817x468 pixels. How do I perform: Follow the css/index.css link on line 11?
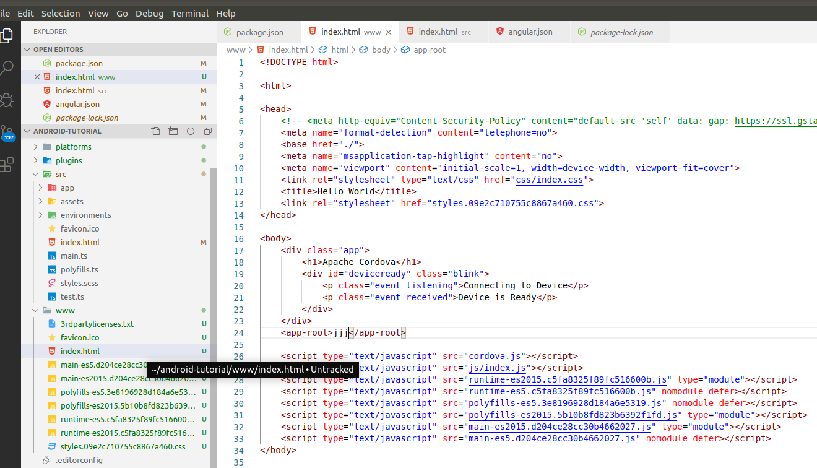(x=550, y=180)
